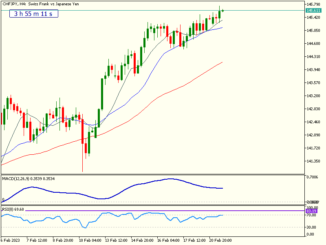This screenshot has width=326, height=245.
Task: Click the latest candle at chart's right edge
Action: pos(223,10)
